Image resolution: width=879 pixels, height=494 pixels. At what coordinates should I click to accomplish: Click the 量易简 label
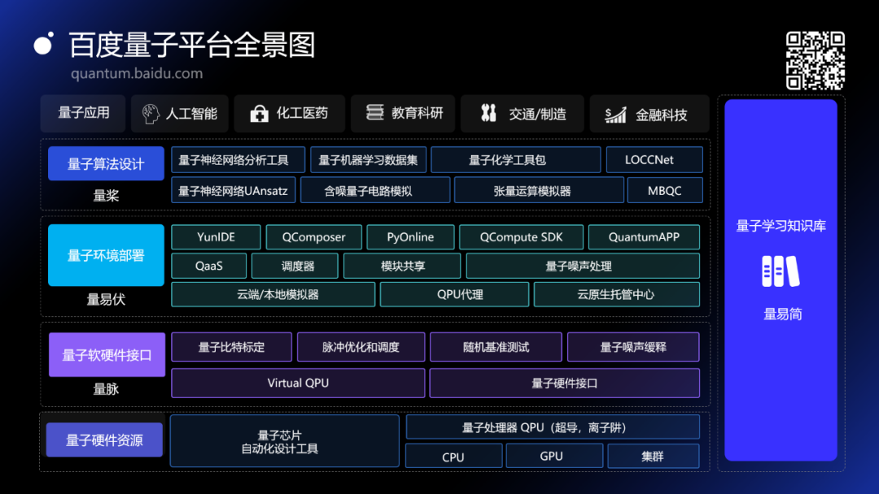(x=783, y=314)
